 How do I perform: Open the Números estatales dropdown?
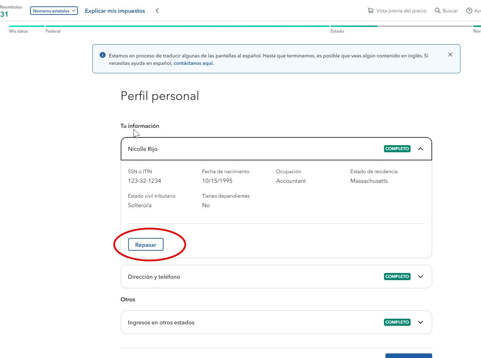pos(54,11)
